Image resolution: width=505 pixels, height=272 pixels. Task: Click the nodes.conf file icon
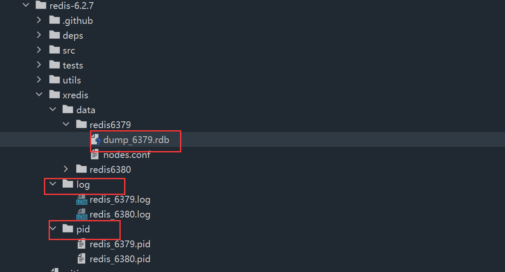tap(95, 155)
